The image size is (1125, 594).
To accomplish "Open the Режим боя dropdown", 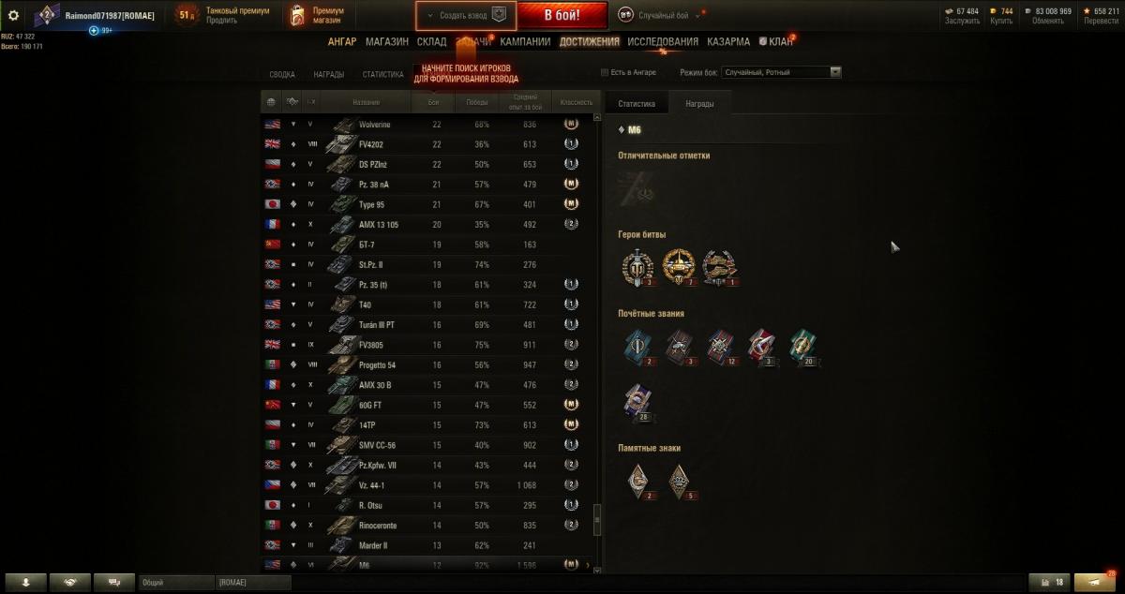I will (782, 72).
